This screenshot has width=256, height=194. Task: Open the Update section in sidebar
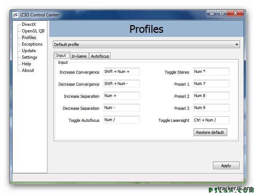coord(29,51)
